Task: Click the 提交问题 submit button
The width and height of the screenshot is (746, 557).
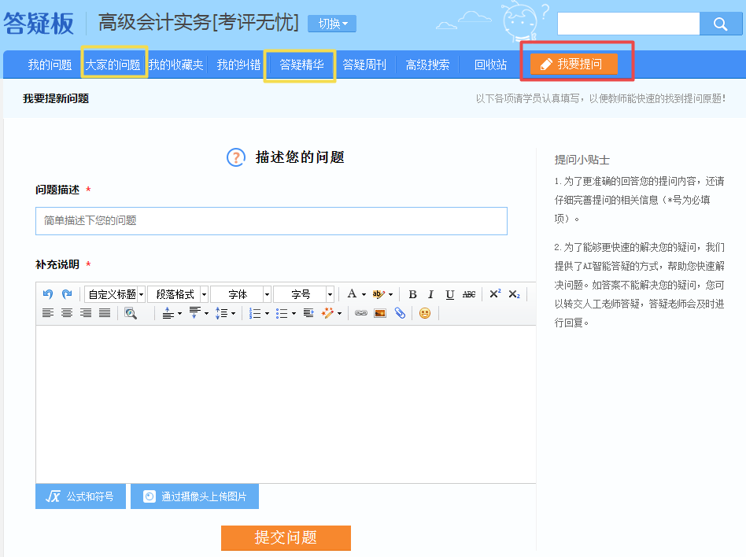Action: 285,538
